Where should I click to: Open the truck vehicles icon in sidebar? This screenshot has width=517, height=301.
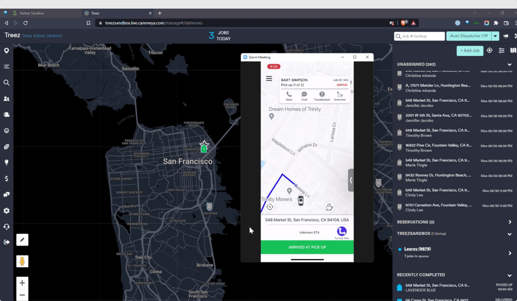pyautogui.click(x=6, y=115)
